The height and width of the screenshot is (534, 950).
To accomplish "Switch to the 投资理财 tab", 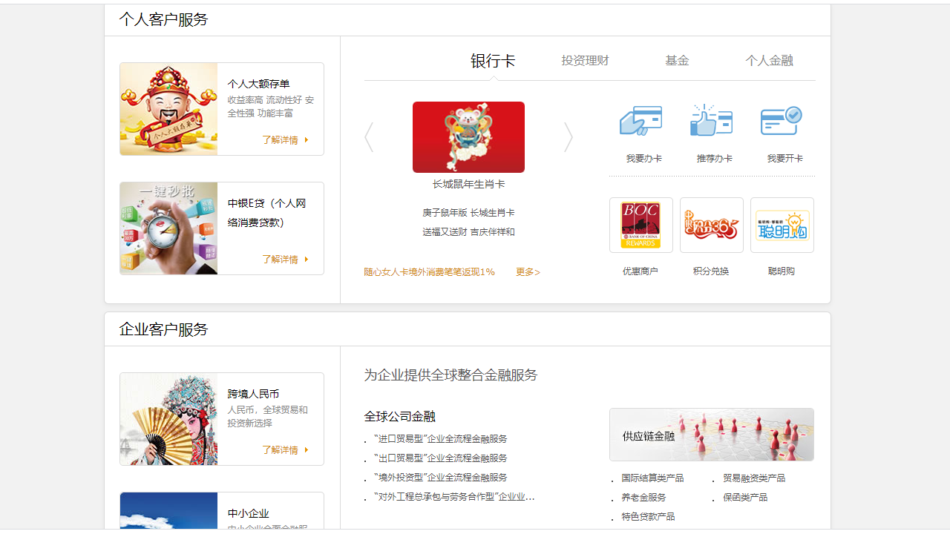I will click(586, 60).
